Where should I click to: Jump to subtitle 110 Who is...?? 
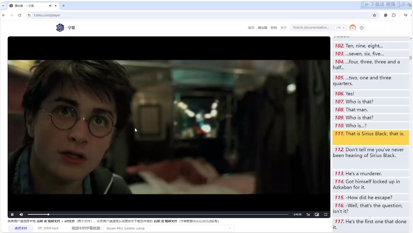click(371, 126)
